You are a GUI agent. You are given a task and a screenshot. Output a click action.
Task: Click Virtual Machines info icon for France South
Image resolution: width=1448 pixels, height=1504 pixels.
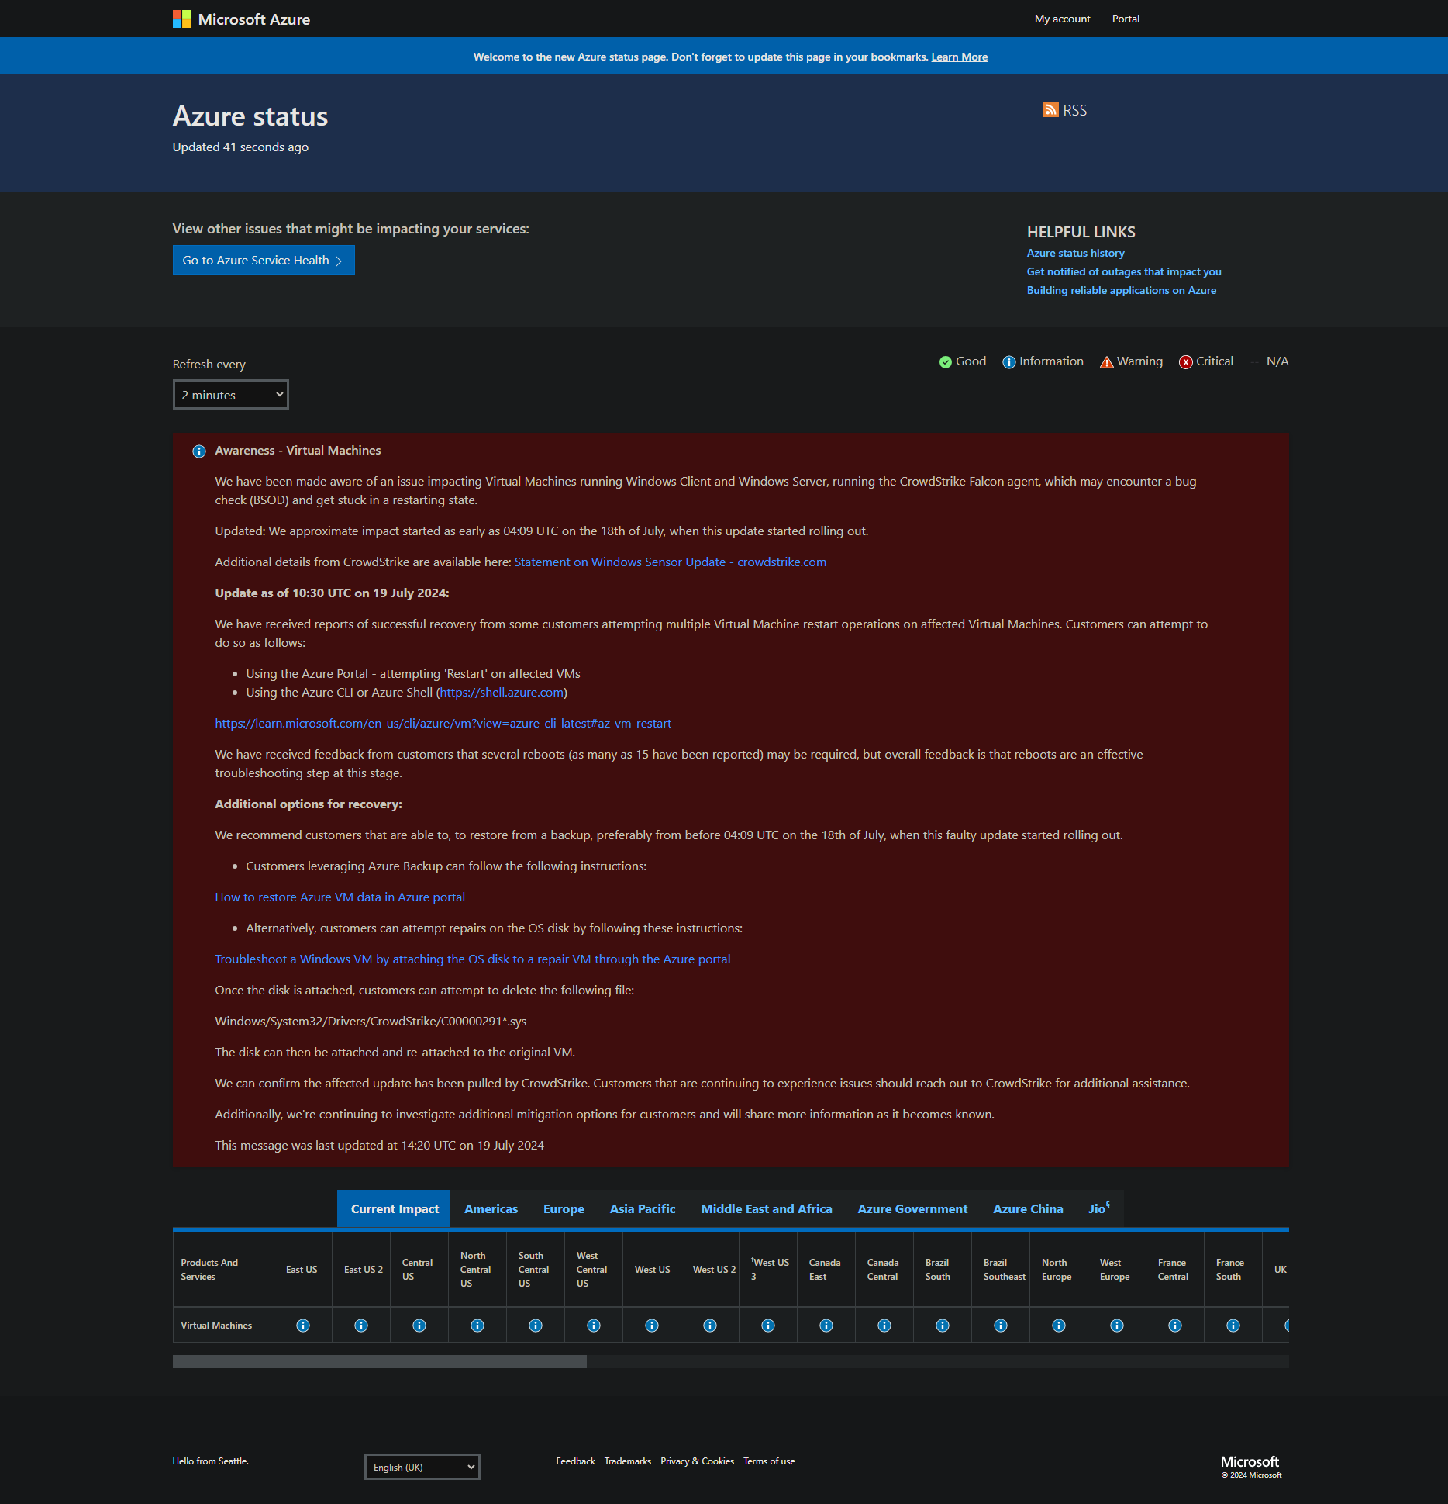point(1233,1326)
